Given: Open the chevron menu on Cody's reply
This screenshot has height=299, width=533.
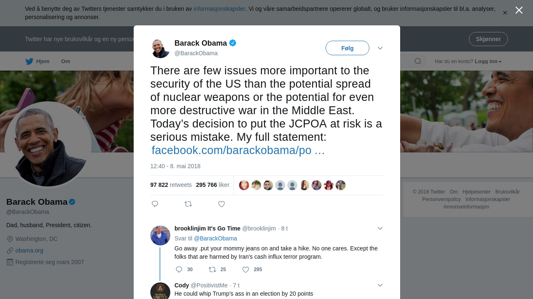Looking at the screenshot, I should [x=380, y=285].
